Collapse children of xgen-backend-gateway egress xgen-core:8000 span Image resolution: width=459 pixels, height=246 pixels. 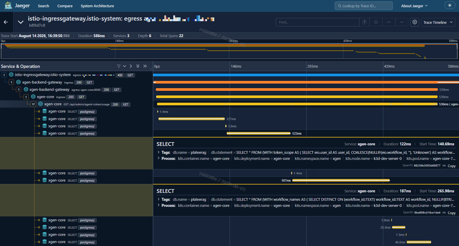19,90
